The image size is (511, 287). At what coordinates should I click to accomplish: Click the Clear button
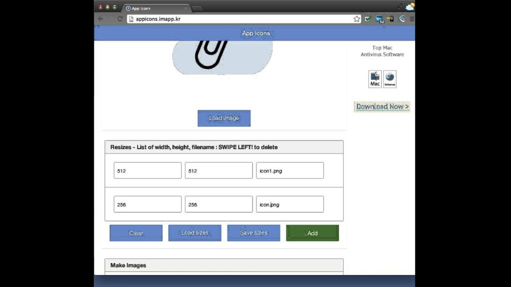tap(136, 233)
